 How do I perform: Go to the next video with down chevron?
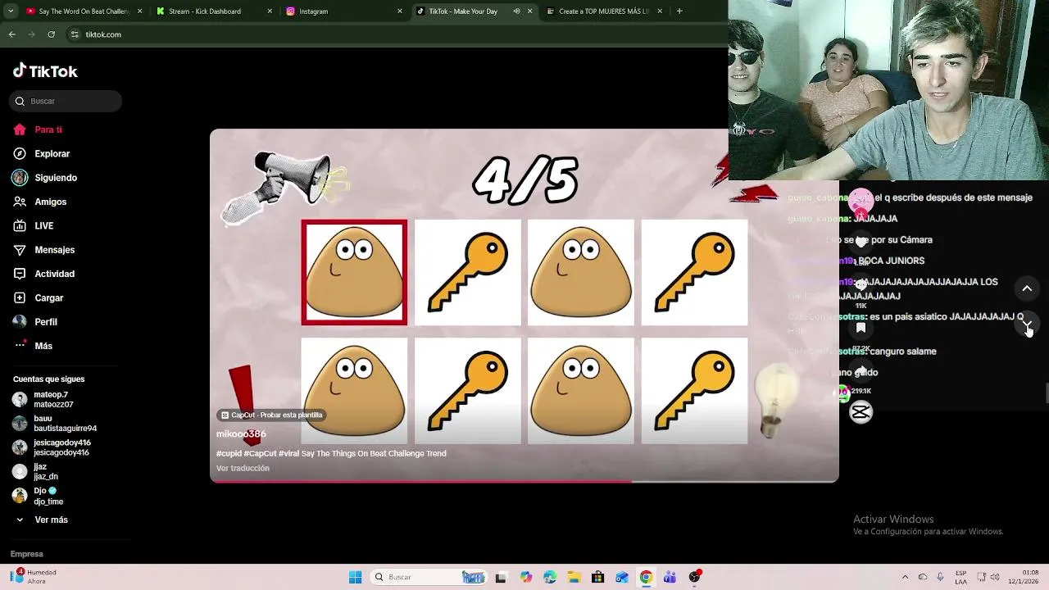pos(1027,325)
